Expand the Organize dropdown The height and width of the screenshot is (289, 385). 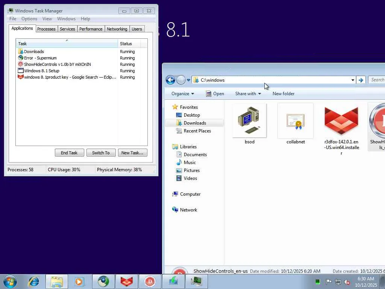coord(183,94)
